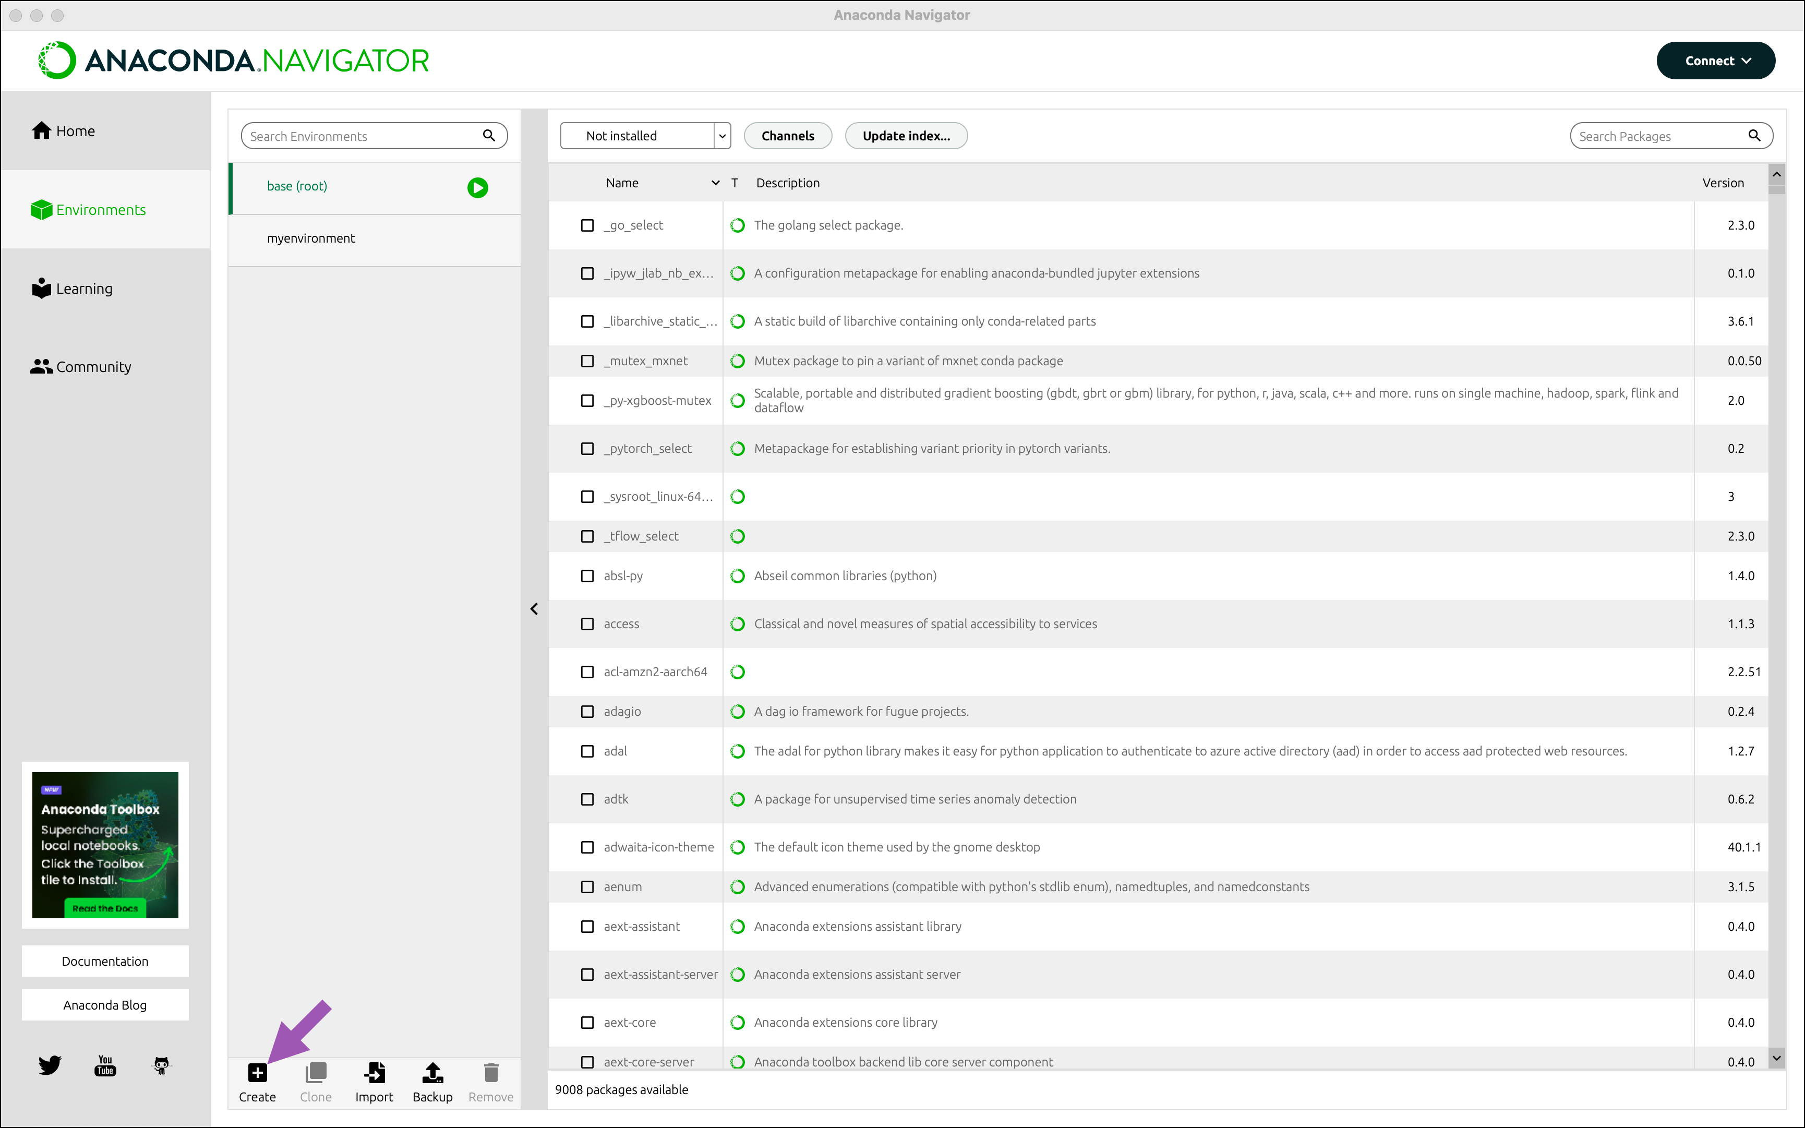Select the aenum package checkbox
1805x1128 pixels.
coord(587,887)
